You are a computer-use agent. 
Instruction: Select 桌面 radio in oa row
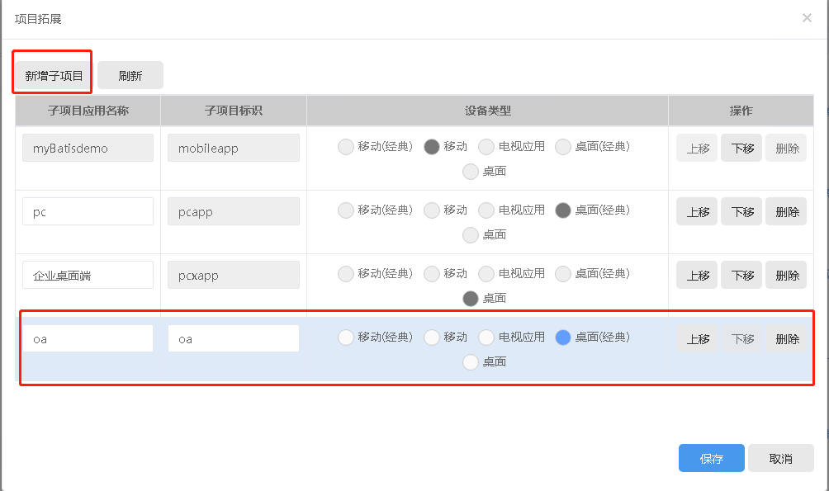coord(471,361)
